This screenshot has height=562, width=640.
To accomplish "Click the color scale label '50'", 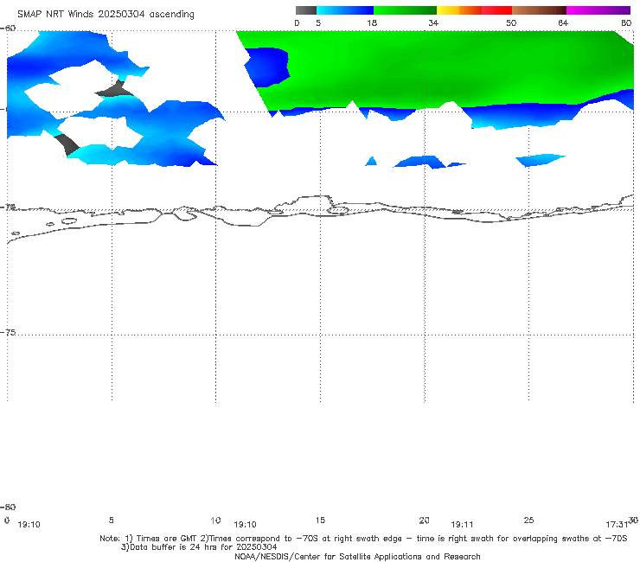I will point(511,22).
